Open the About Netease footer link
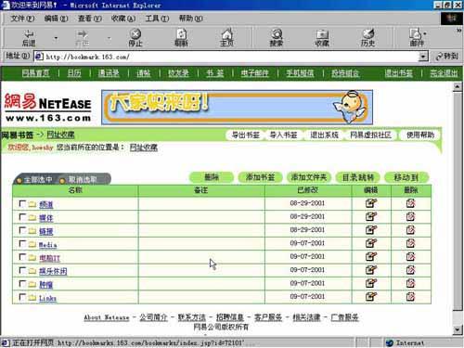The image size is (464, 348). coord(107,317)
